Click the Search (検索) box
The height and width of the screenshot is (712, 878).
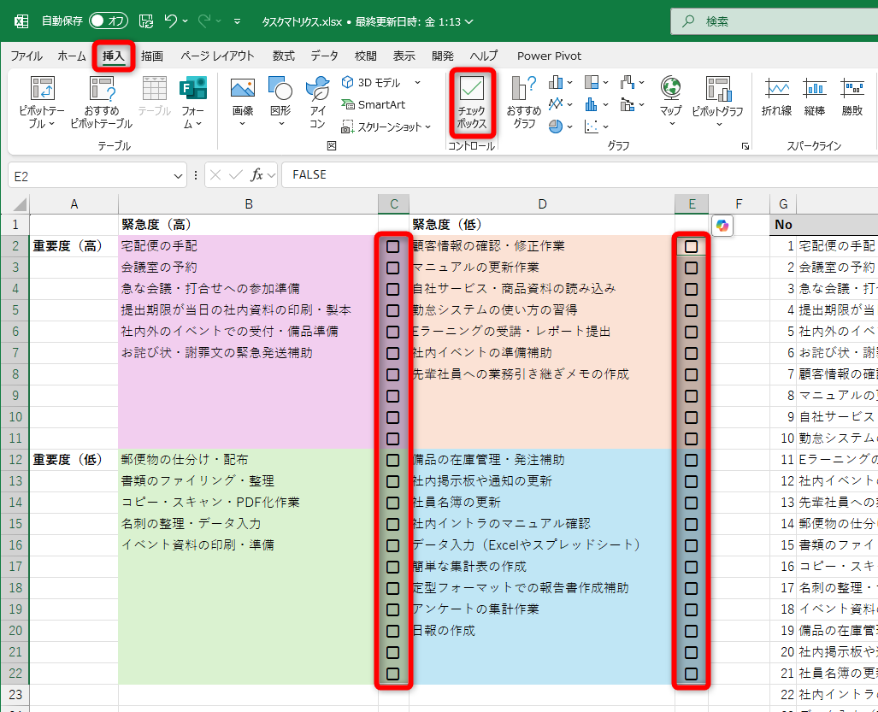pos(775,21)
